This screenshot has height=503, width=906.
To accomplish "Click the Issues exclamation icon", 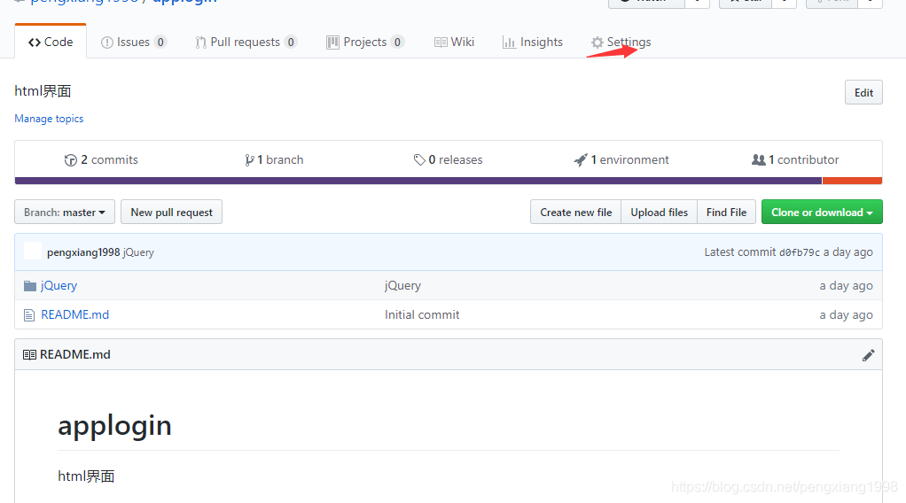I will 107,43.
